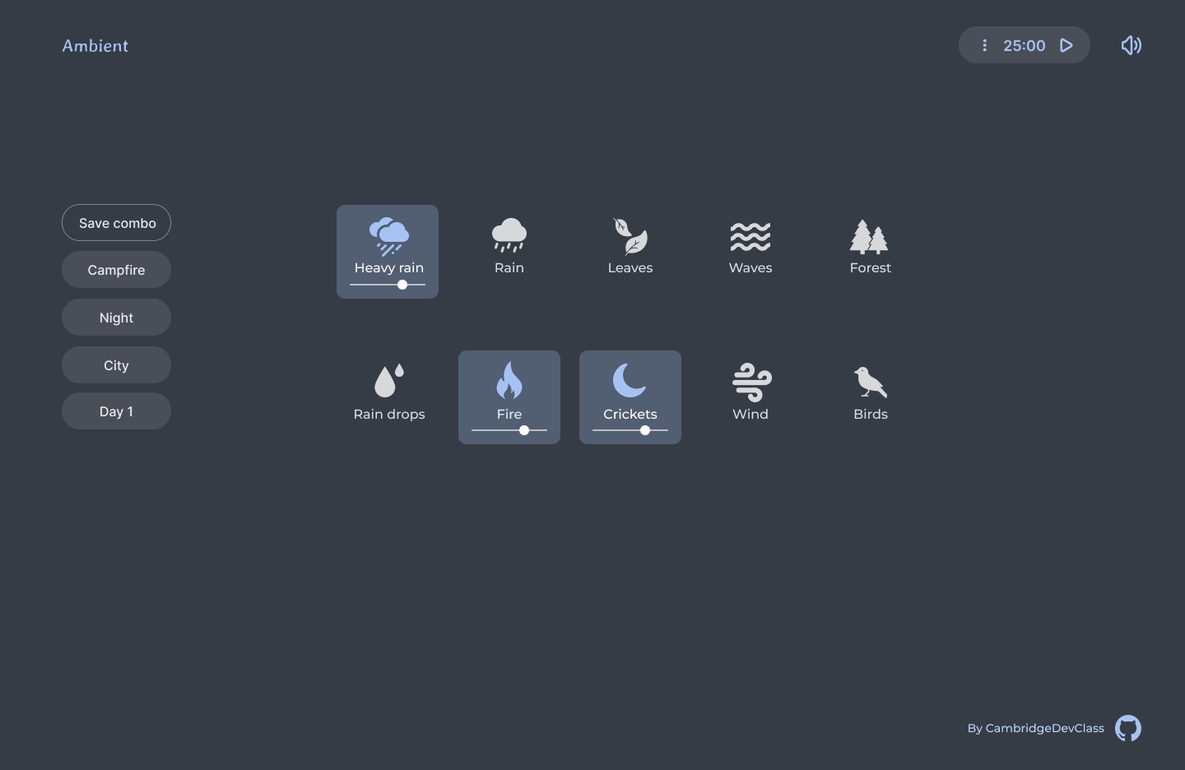Click the Ambient logo title

[x=95, y=46]
